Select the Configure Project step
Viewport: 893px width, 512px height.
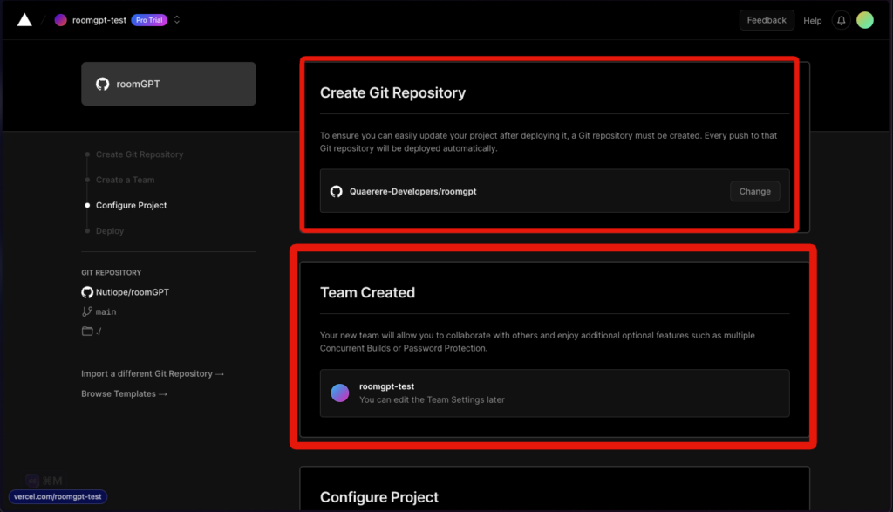pyautogui.click(x=131, y=206)
